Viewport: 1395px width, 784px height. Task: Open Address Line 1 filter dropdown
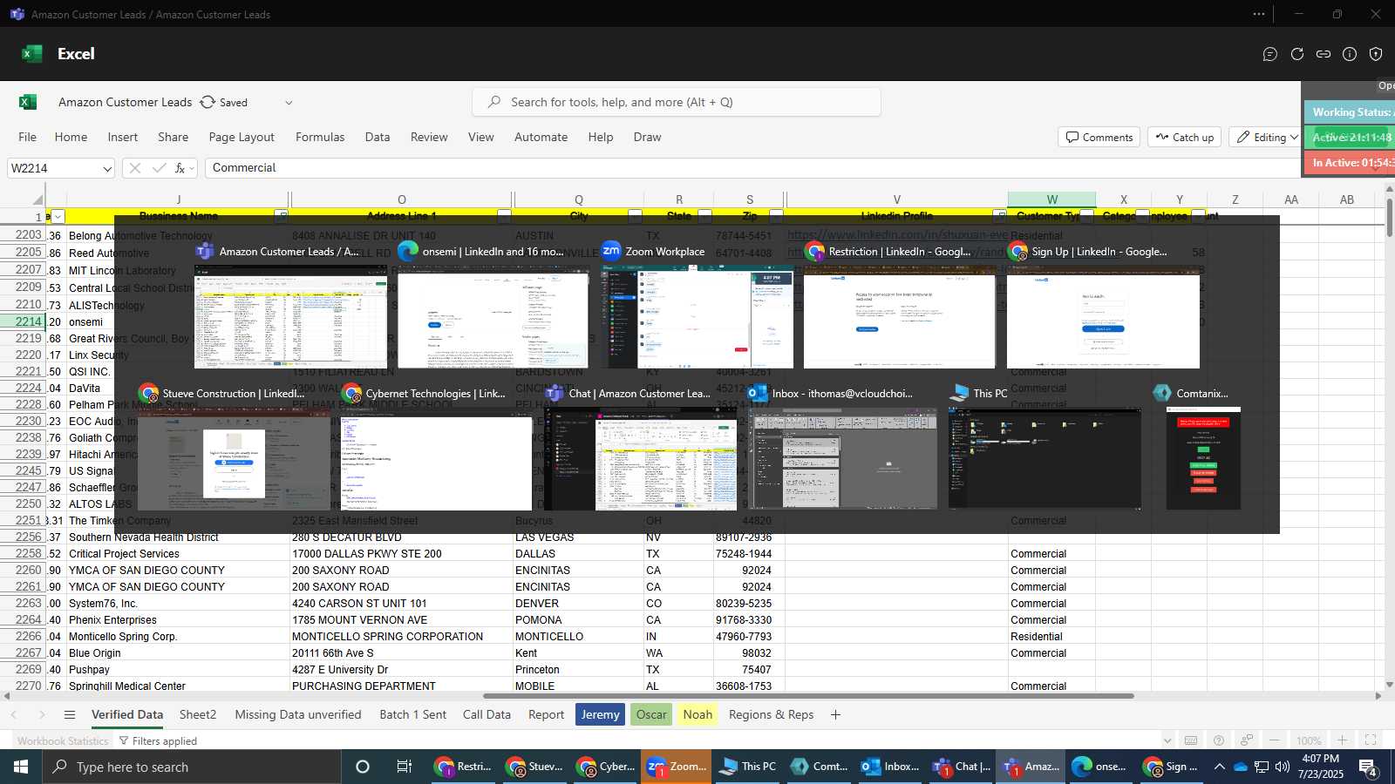pos(504,216)
